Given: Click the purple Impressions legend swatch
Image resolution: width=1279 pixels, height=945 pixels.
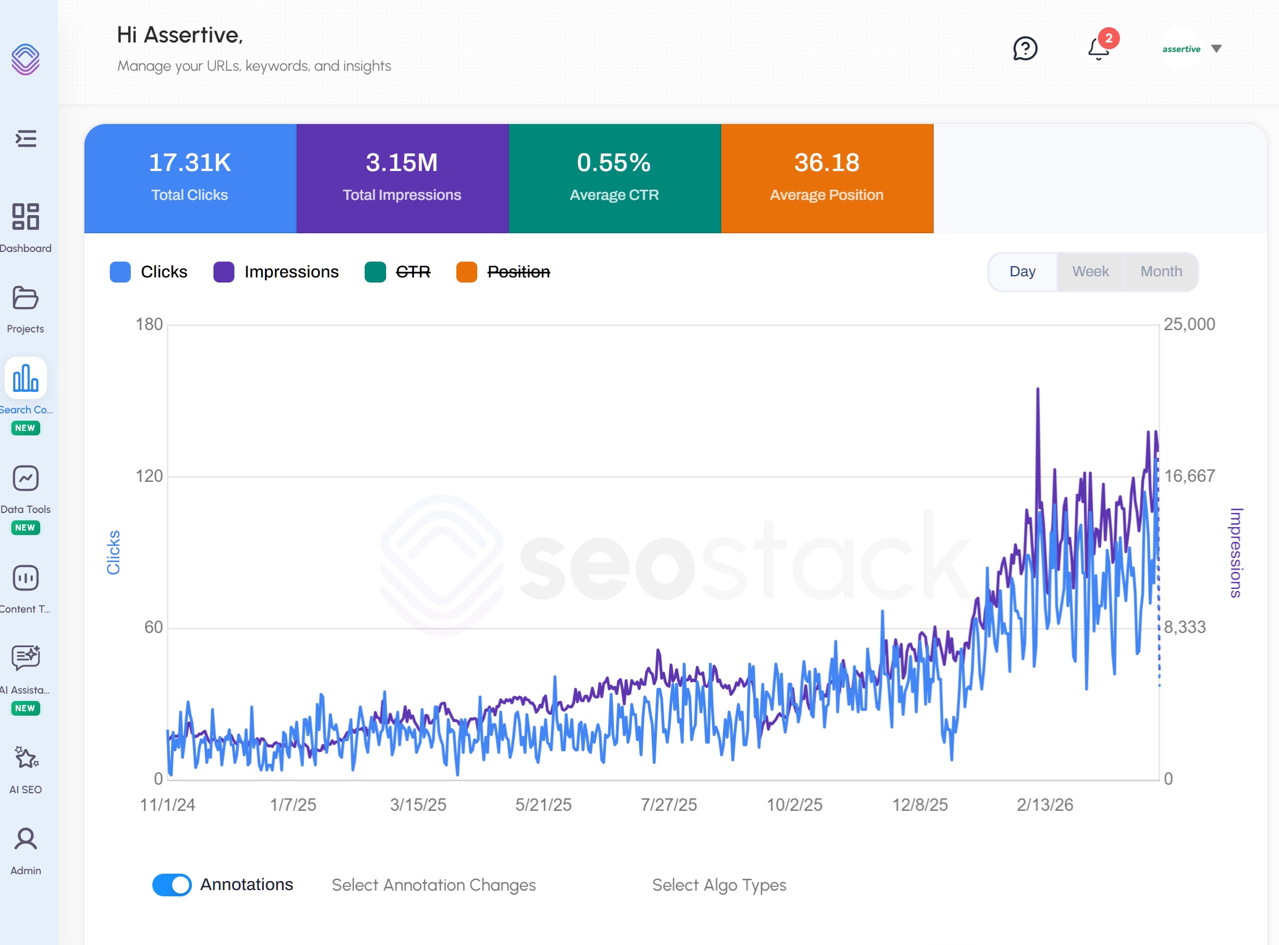Looking at the screenshot, I should pyautogui.click(x=224, y=272).
